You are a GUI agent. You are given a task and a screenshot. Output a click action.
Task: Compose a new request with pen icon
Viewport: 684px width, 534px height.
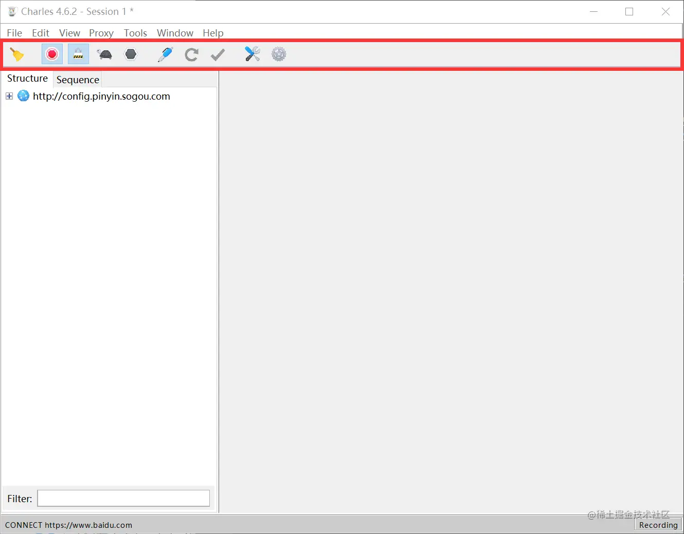(x=165, y=54)
